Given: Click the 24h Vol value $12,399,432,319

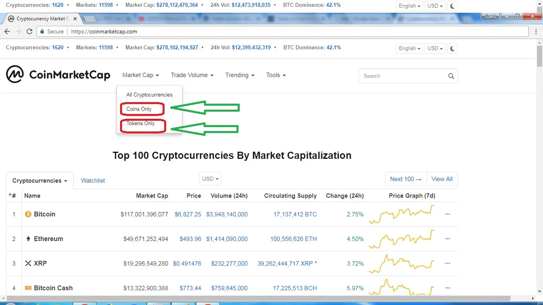Looking at the screenshot, I should click(x=251, y=47).
